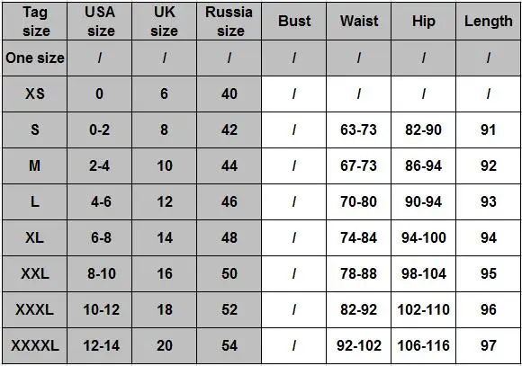The image size is (522, 366).
Task: Click the UK size header cell
Action: (164, 22)
